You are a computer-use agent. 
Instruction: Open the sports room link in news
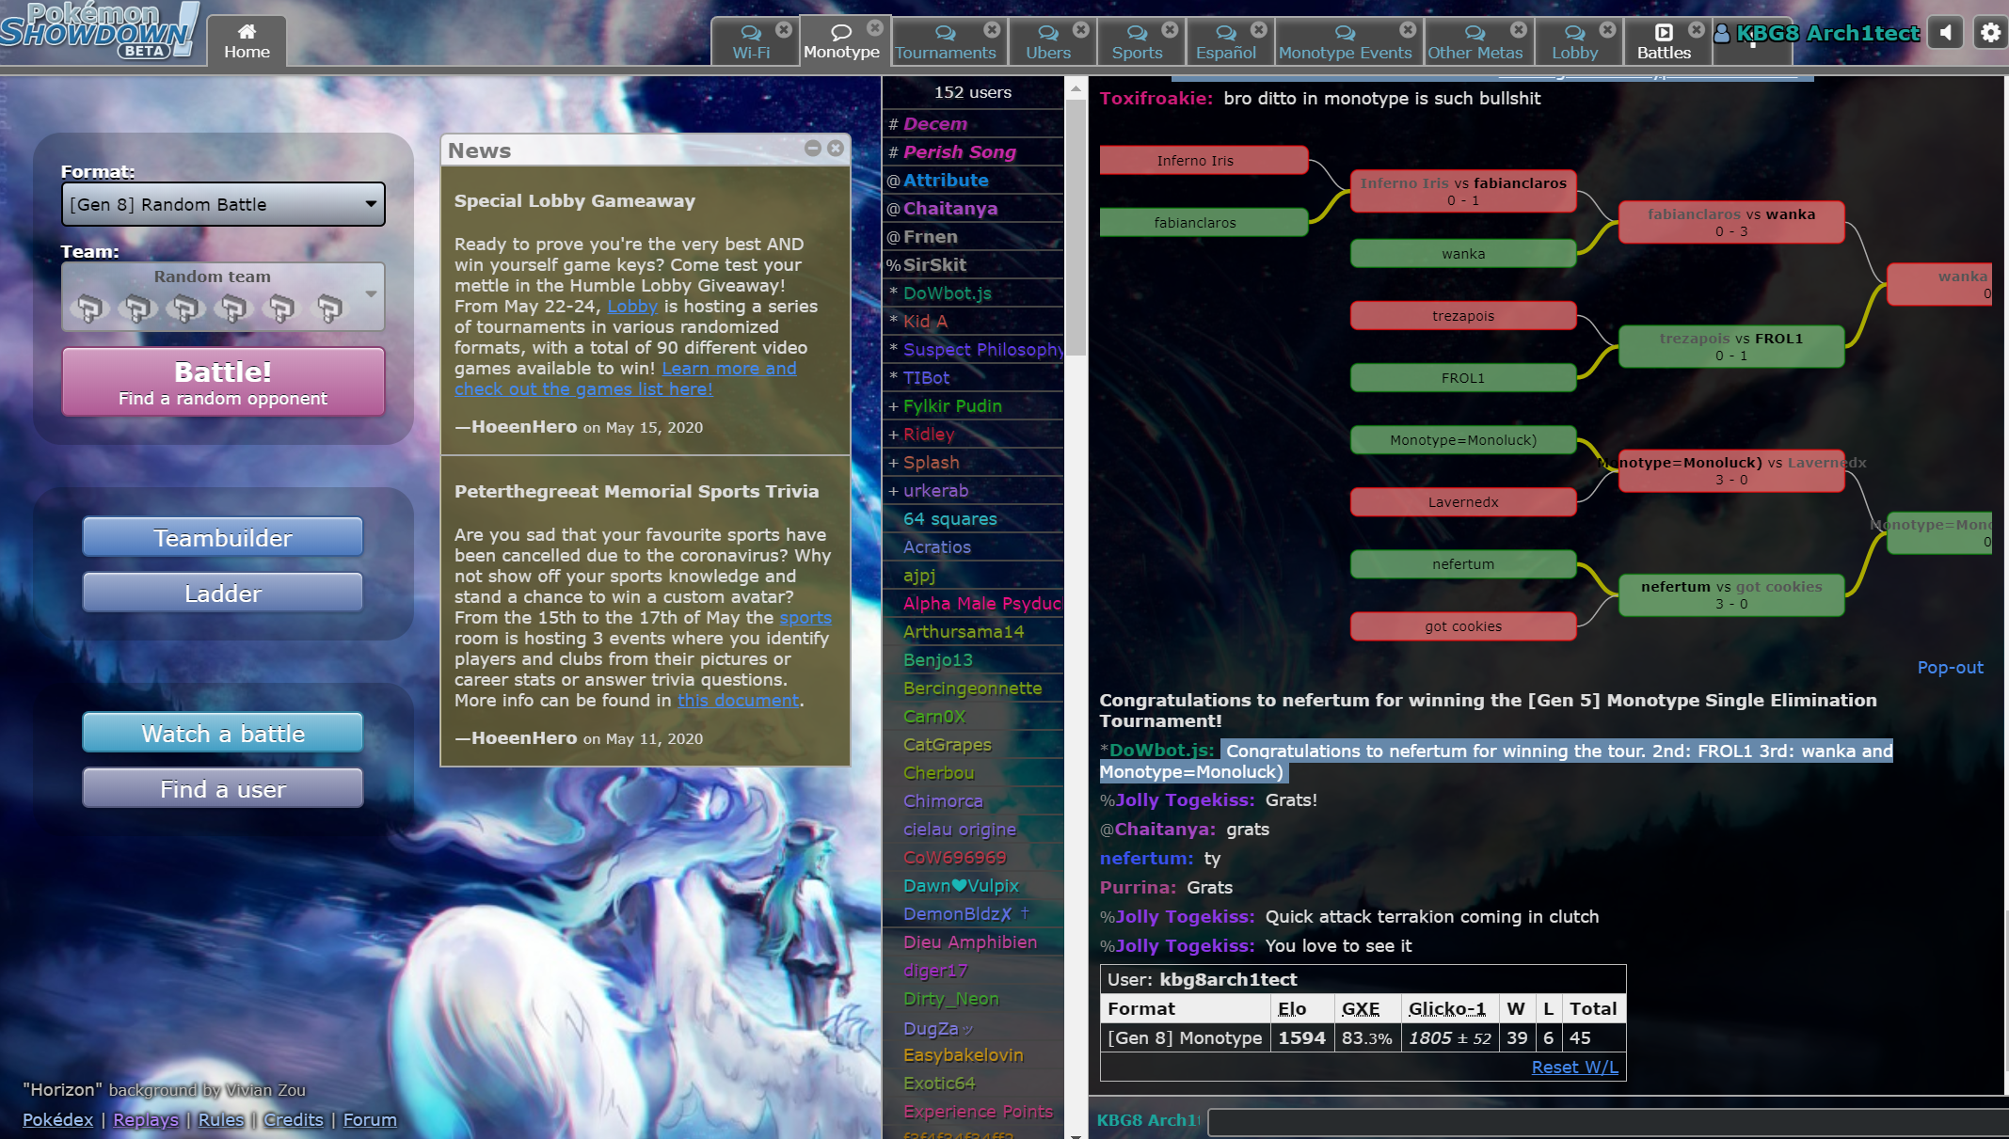pos(805,617)
